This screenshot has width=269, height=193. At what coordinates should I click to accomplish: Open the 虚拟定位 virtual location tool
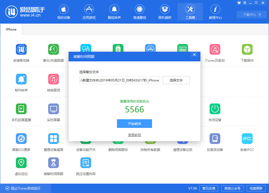click(21, 163)
